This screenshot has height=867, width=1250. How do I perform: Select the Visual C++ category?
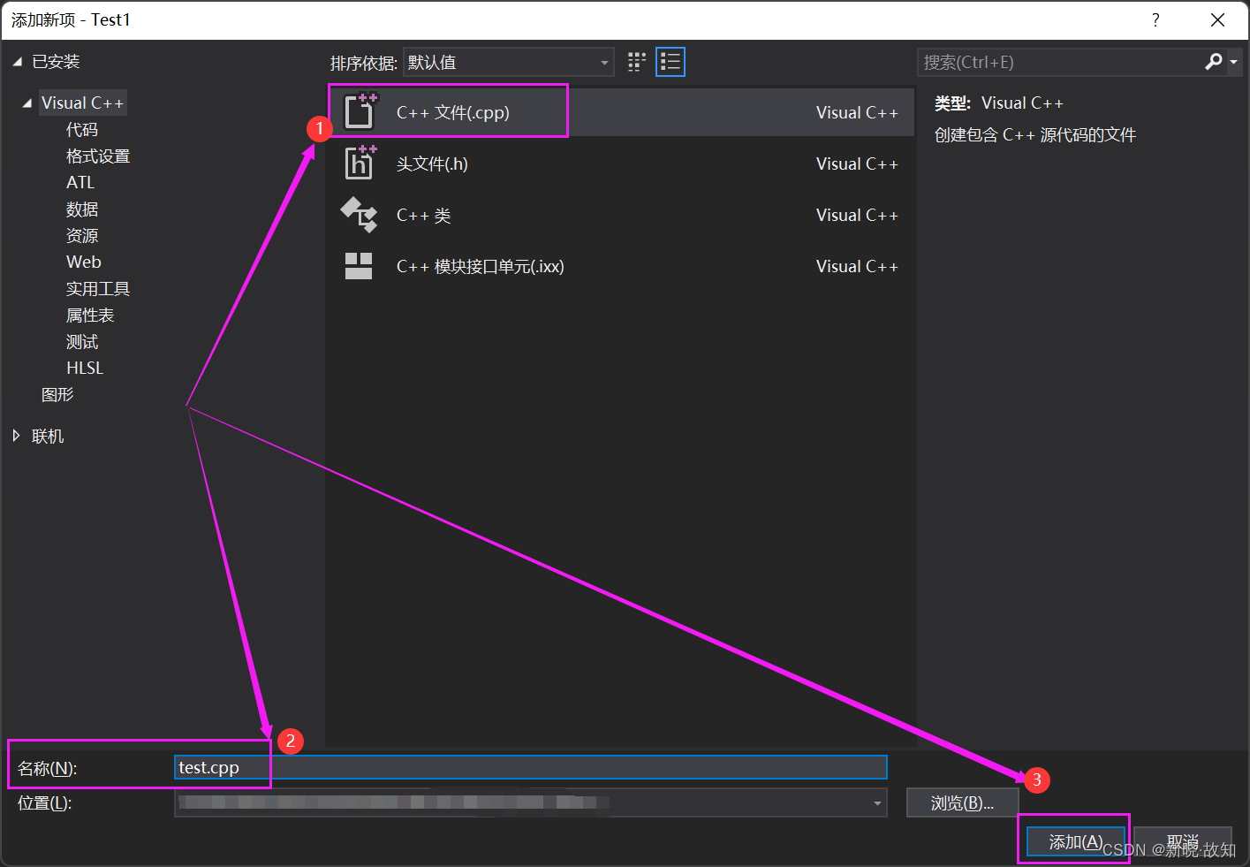(82, 103)
